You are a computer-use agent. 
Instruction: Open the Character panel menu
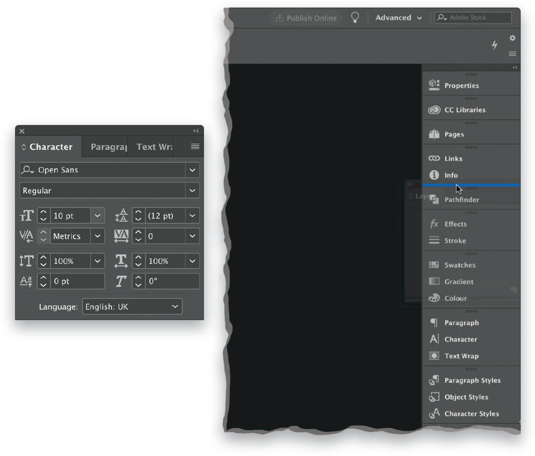point(195,146)
